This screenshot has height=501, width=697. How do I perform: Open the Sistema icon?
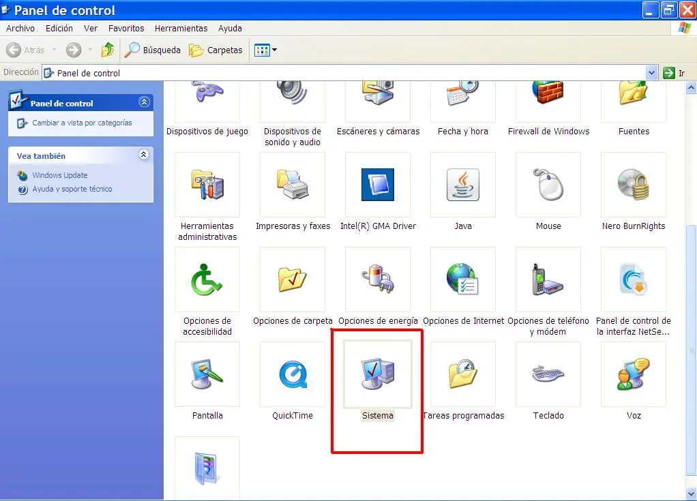click(x=378, y=374)
